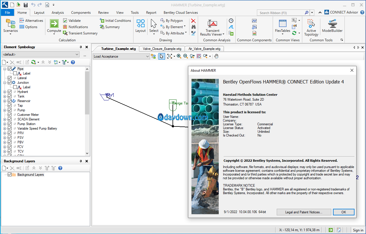The image size is (366, 234).
Task: Switch to Air_Valve_Example.wtg document tab
Action: pos(204,49)
